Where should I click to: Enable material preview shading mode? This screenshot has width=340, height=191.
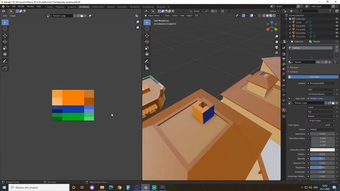point(270,15)
